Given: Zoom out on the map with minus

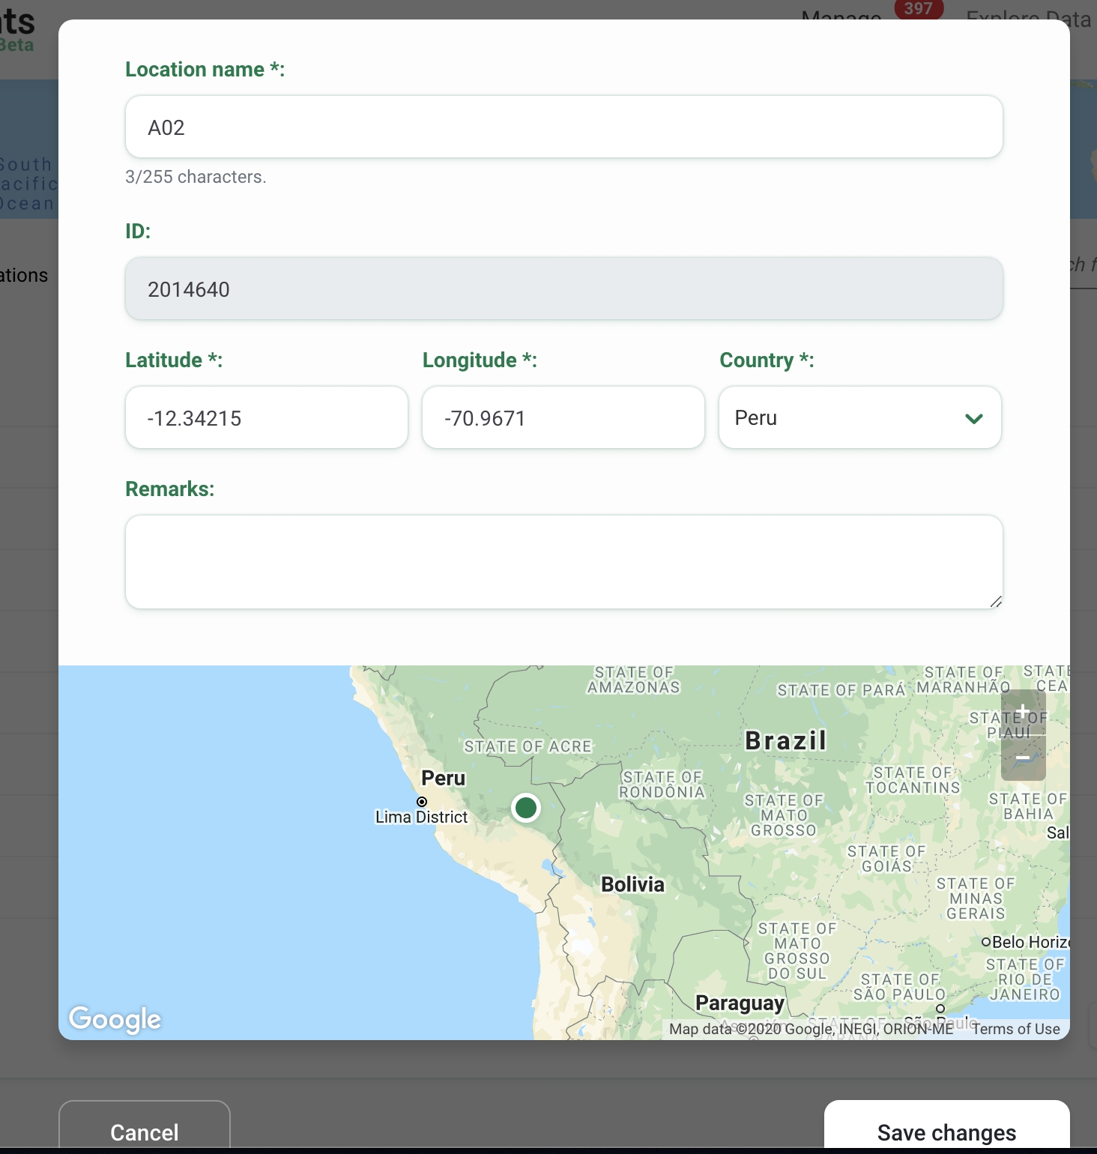Looking at the screenshot, I should point(1023,758).
